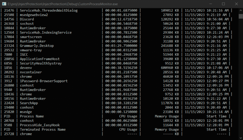Click memory value 120292 KB
The height and width of the screenshot is (140, 243).
point(170,19)
